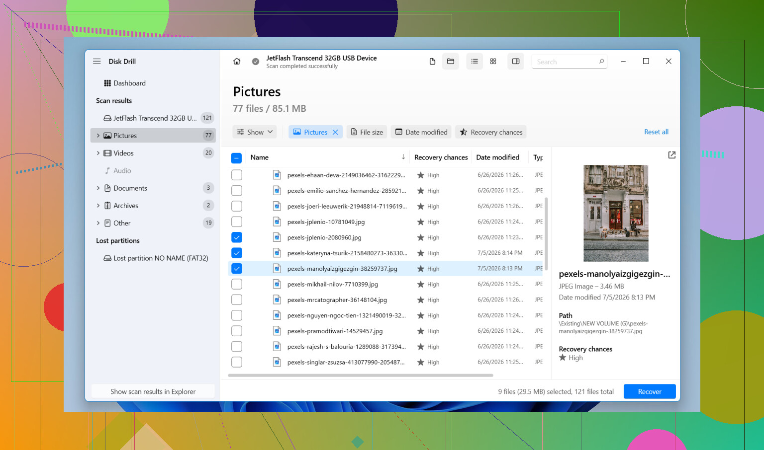Select the list view layout icon

(475, 62)
